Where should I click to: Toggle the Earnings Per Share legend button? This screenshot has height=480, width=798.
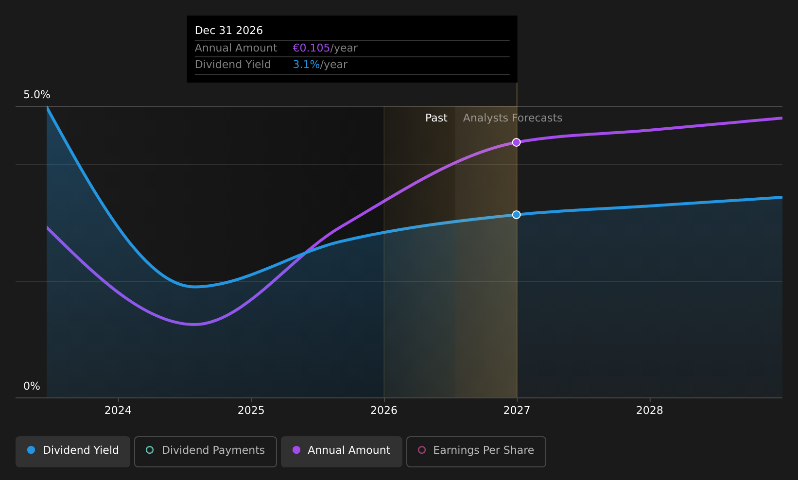[476, 451]
